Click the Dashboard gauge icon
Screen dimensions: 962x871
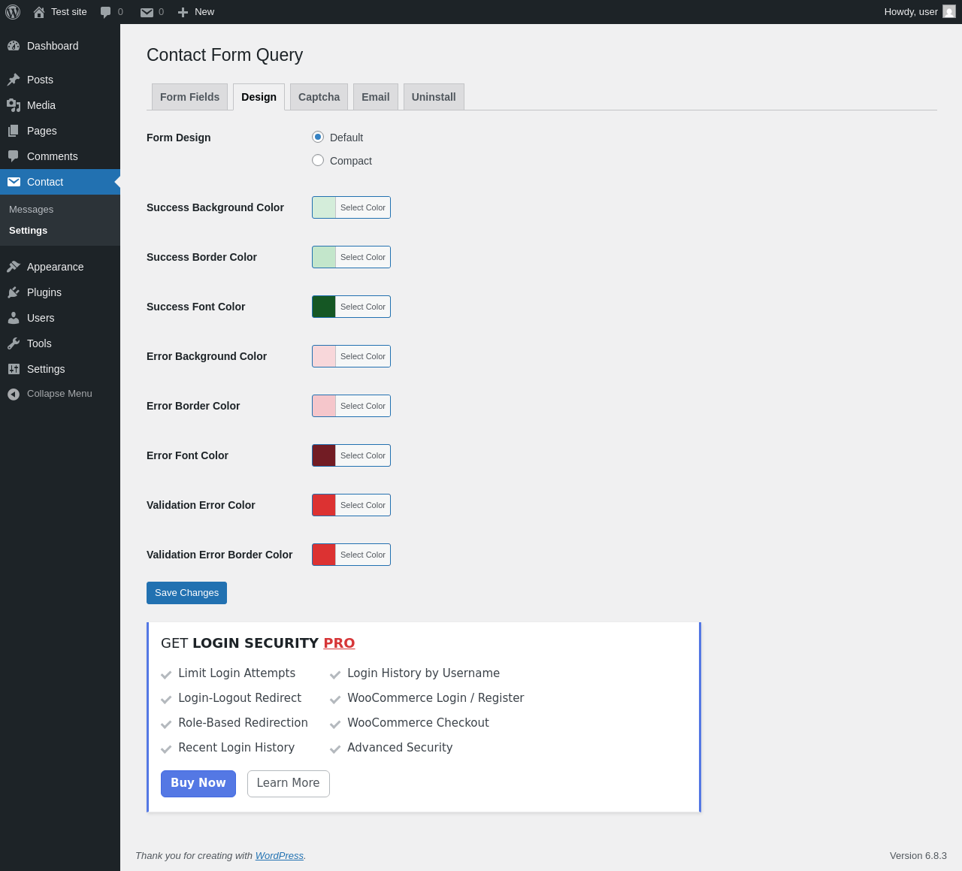[14, 46]
